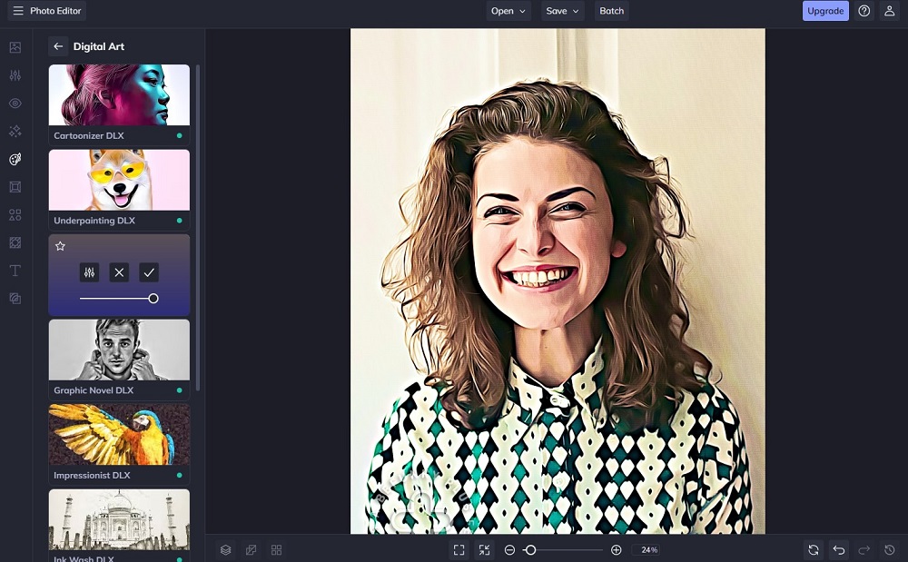908x562 pixels.
Task: Open the help question mark icon
Action: pyautogui.click(x=864, y=11)
